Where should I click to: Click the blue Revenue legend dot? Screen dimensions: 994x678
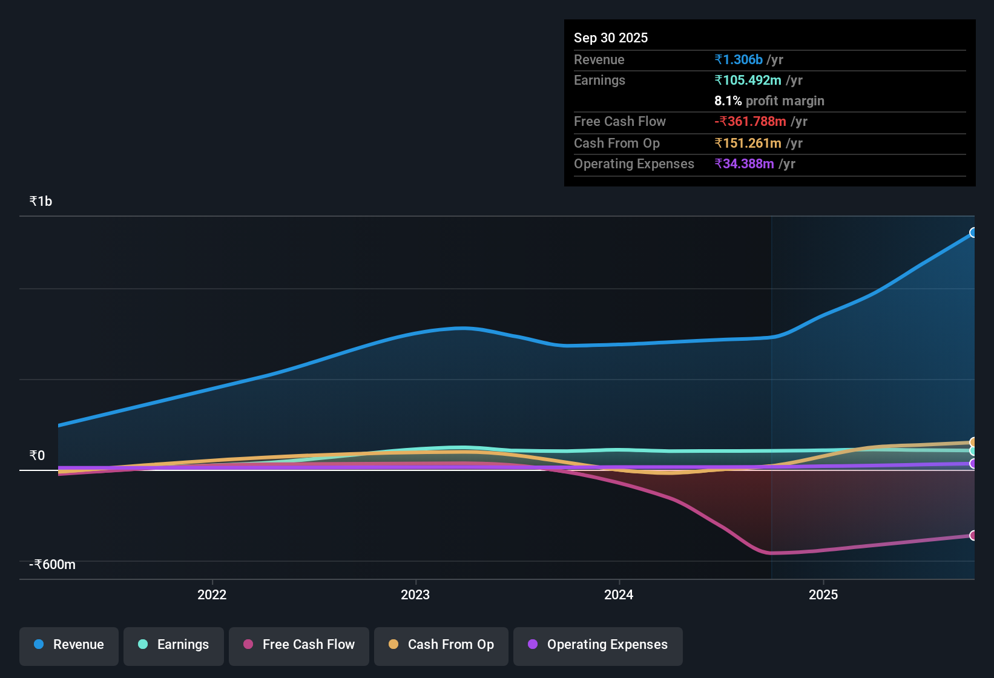pyautogui.click(x=39, y=644)
